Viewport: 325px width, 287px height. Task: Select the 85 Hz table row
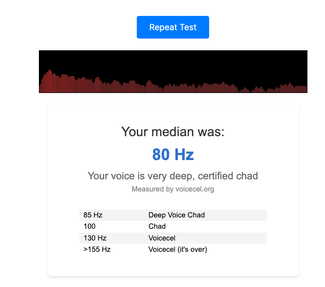pos(173,215)
